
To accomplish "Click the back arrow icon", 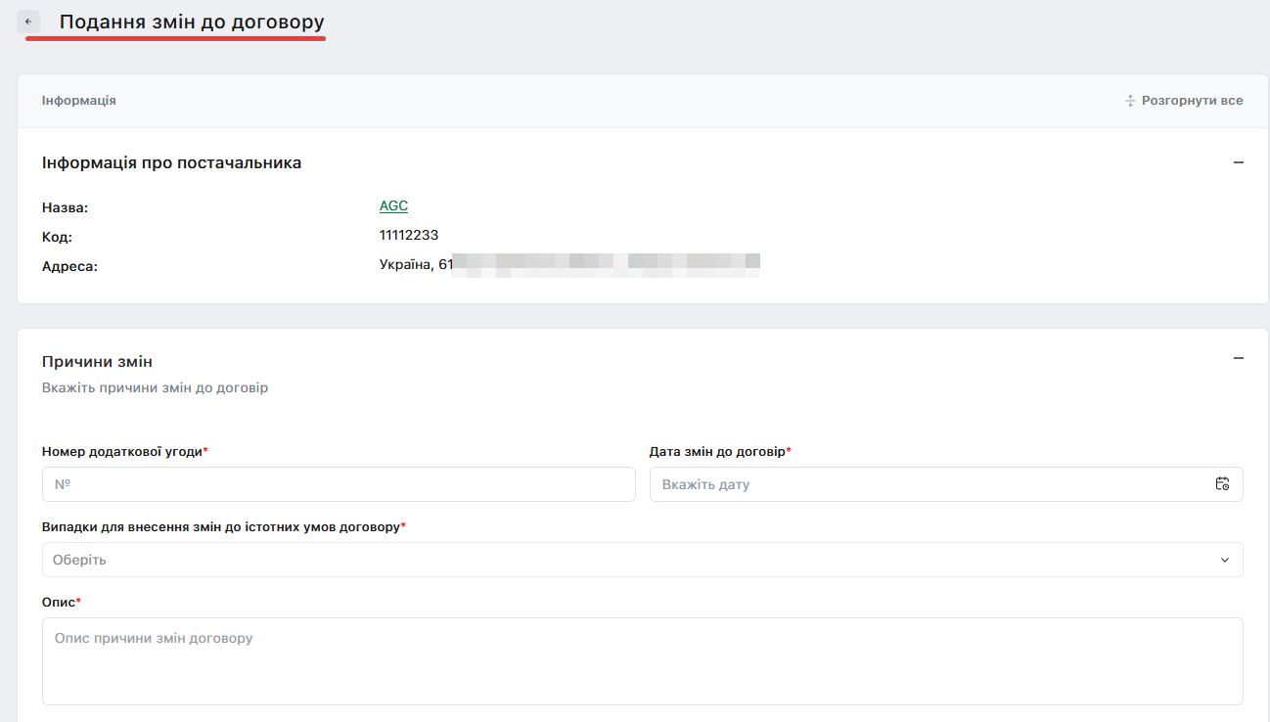I will click(x=28, y=22).
